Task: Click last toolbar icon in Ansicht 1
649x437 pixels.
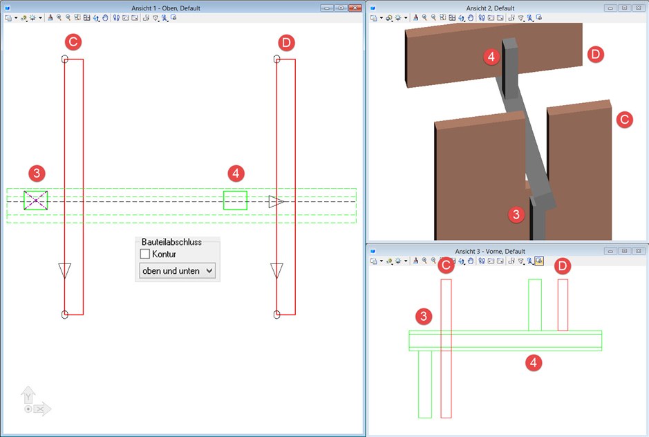Action: (x=173, y=18)
